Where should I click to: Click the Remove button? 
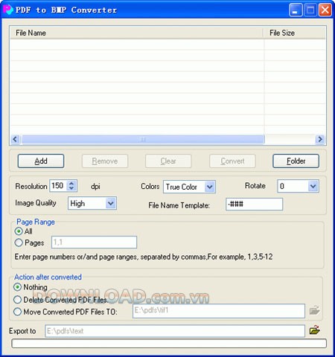[105, 161]
